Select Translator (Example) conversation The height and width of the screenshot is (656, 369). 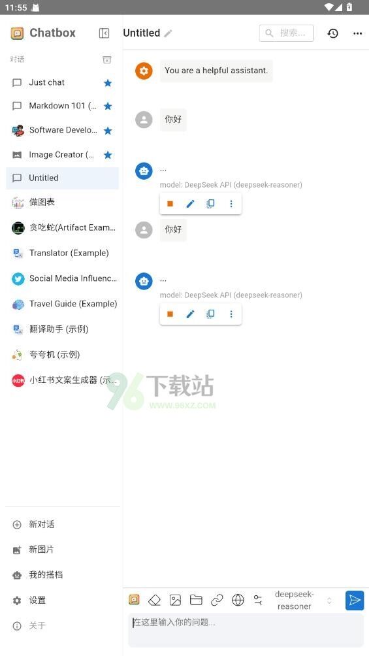(x=62, y=253)
